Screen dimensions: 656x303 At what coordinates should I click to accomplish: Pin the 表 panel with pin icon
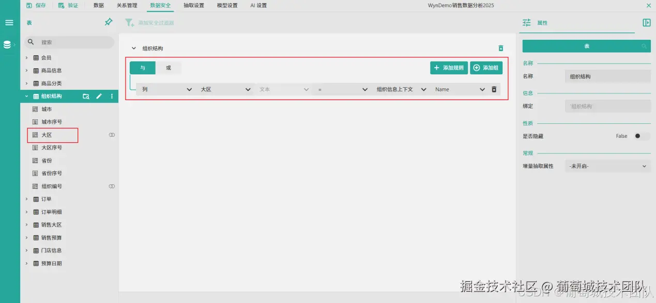pyautogui.click(x=109, y=22)
